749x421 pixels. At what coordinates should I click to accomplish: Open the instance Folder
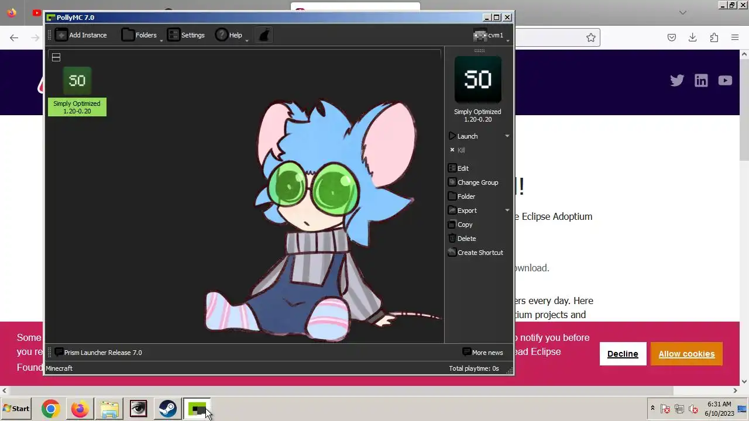click(x=462, y=196)
